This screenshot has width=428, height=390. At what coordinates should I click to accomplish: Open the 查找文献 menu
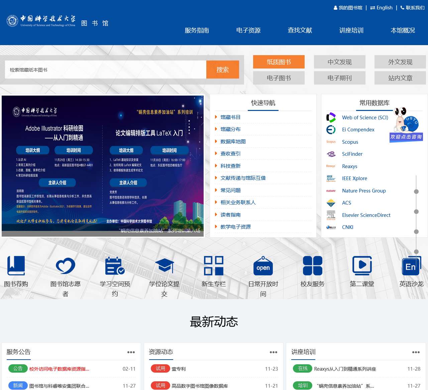[x=300, y=30]
